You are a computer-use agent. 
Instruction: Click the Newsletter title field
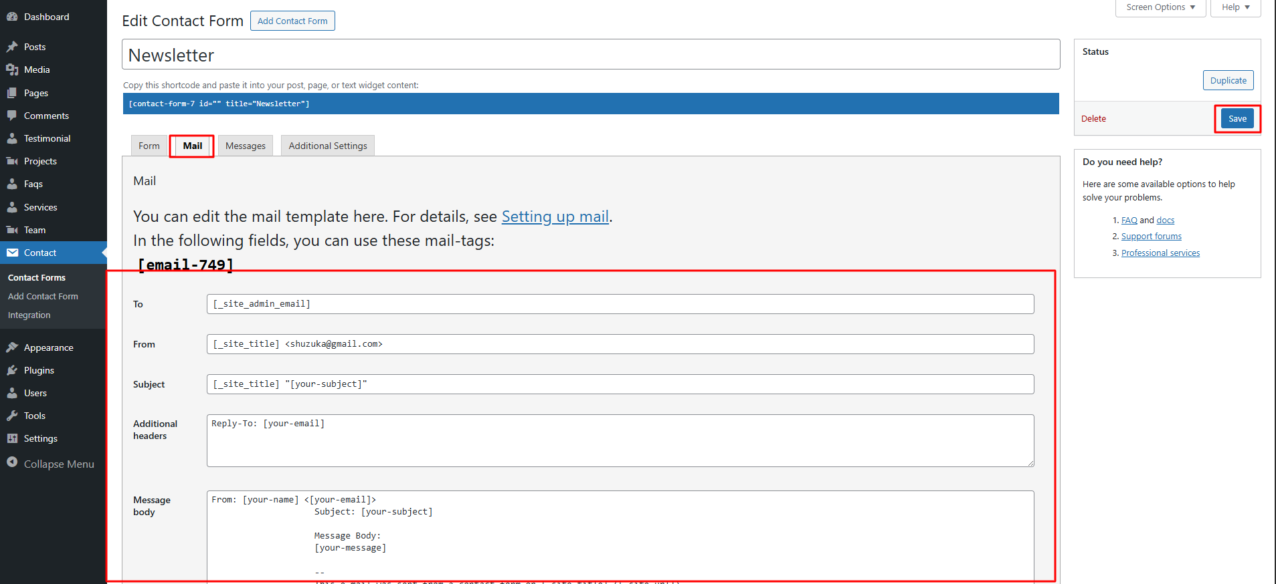point(591,54)
